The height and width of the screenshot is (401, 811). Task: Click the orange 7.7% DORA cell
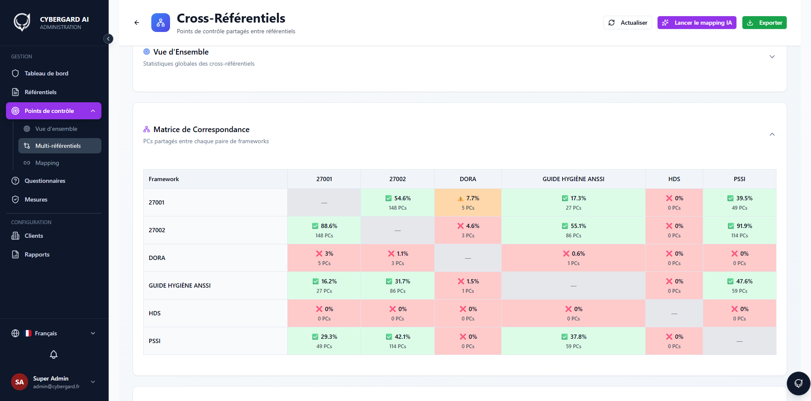tap(468, 202)
